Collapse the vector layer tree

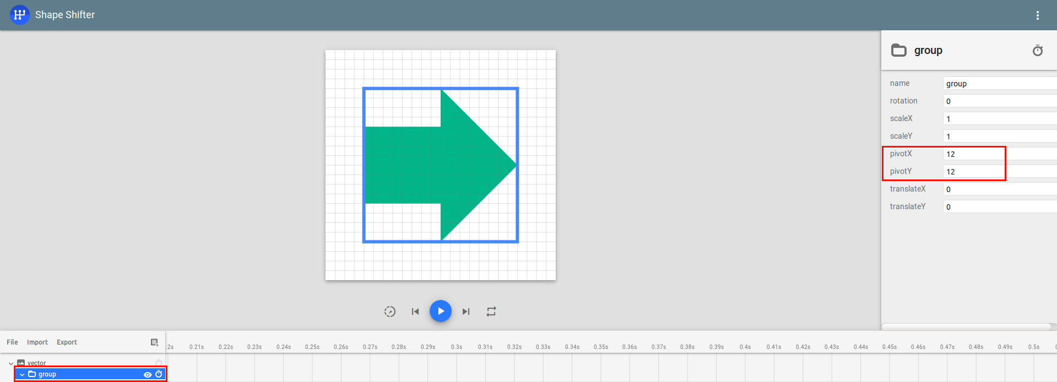(11, 363)
